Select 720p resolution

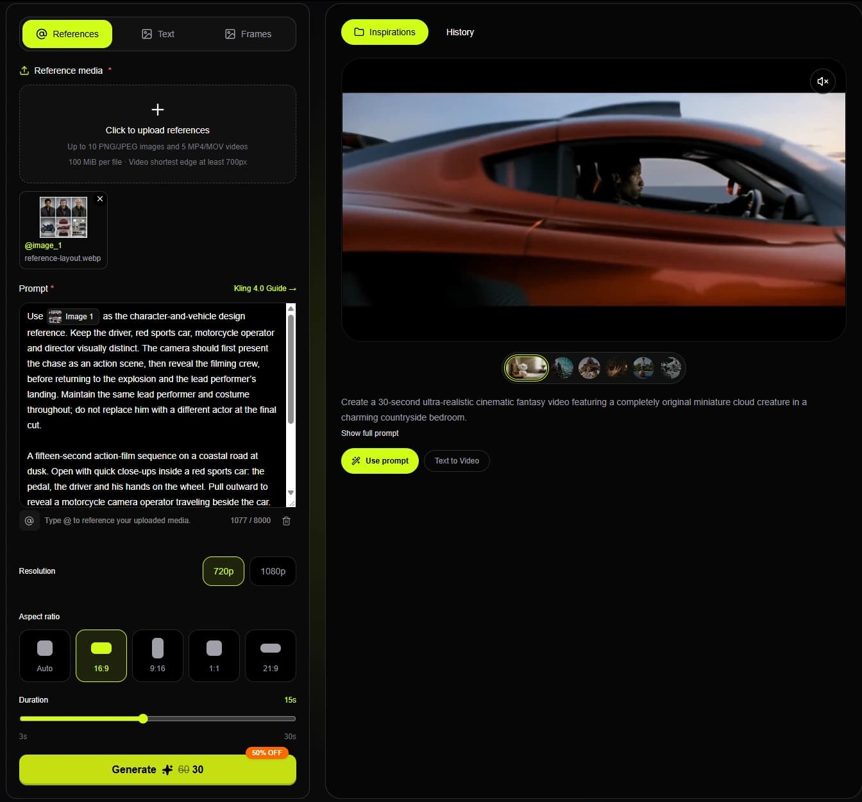pyautogui.click(x=223, y=571)
